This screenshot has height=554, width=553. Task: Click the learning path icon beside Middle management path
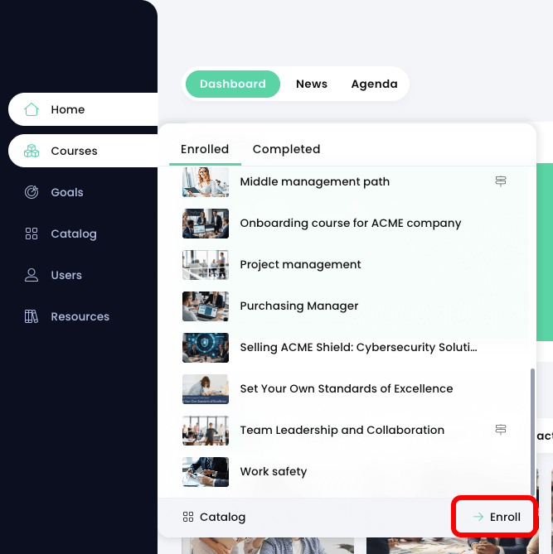(x=500, y=181)
